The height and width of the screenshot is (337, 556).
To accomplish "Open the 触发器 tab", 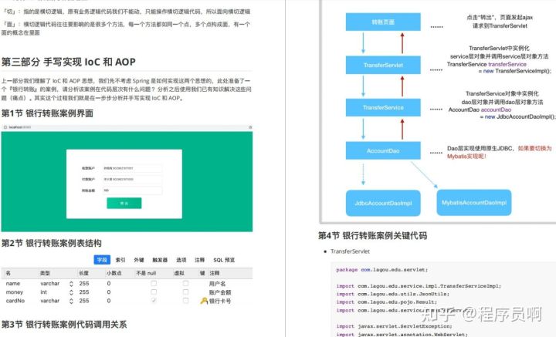I will point(160,260).
